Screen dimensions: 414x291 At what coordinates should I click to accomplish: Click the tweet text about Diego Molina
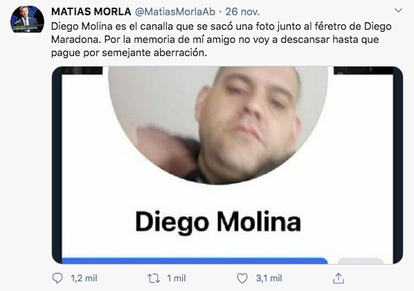[x=222, y=39]
